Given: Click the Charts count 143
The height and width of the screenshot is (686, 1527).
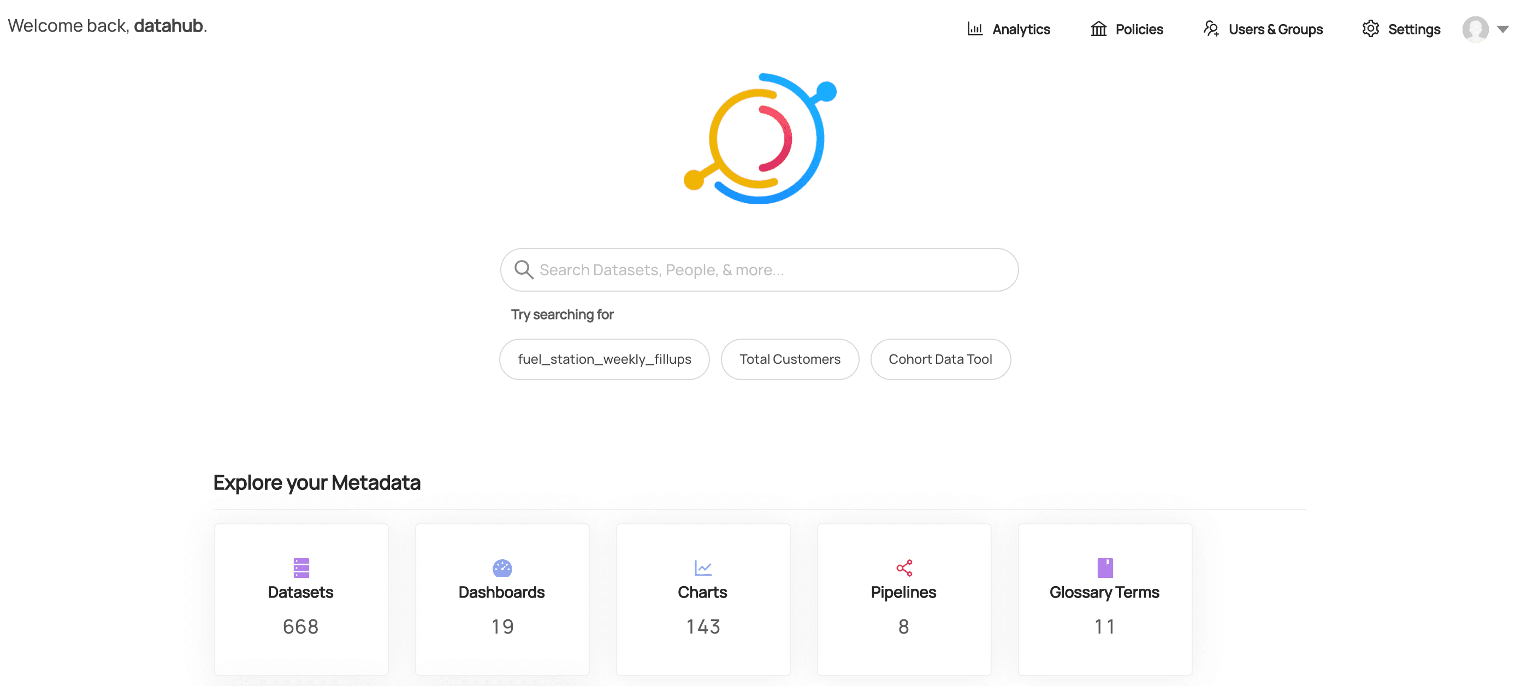Looking at the screenshot, I should 703,626.
